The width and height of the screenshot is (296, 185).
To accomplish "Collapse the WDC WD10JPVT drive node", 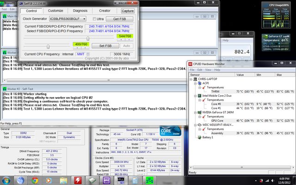I will point(195,125).
